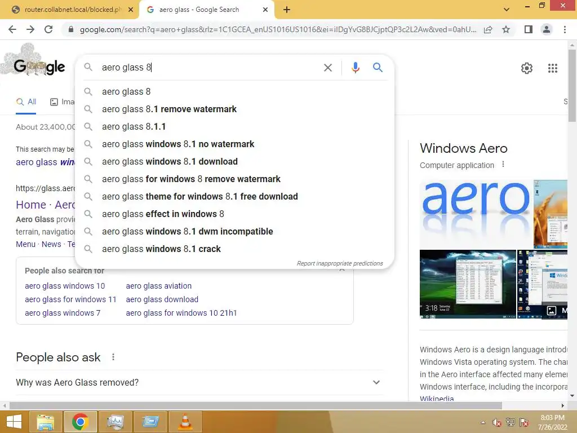This screenshot has width=577, height=433.
Task: Open related search 'aero glass windows 7'
Action: (x=63, y=313)
